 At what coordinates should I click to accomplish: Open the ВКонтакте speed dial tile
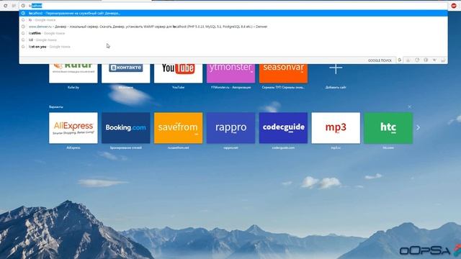pos(125,73)
